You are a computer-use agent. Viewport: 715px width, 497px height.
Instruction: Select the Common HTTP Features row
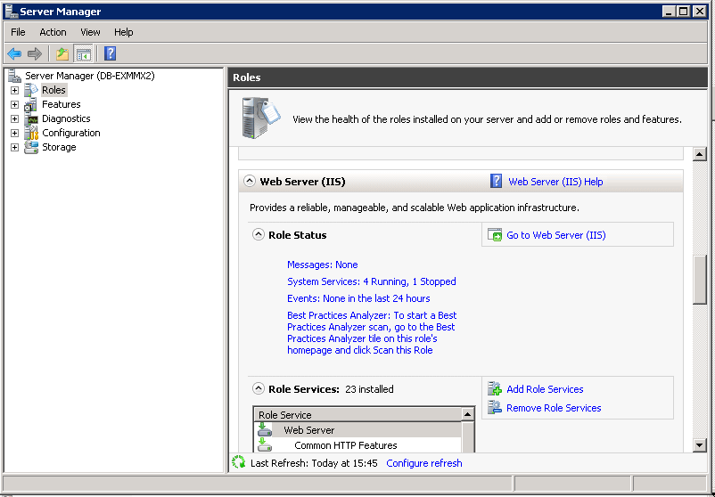point(357,445)
